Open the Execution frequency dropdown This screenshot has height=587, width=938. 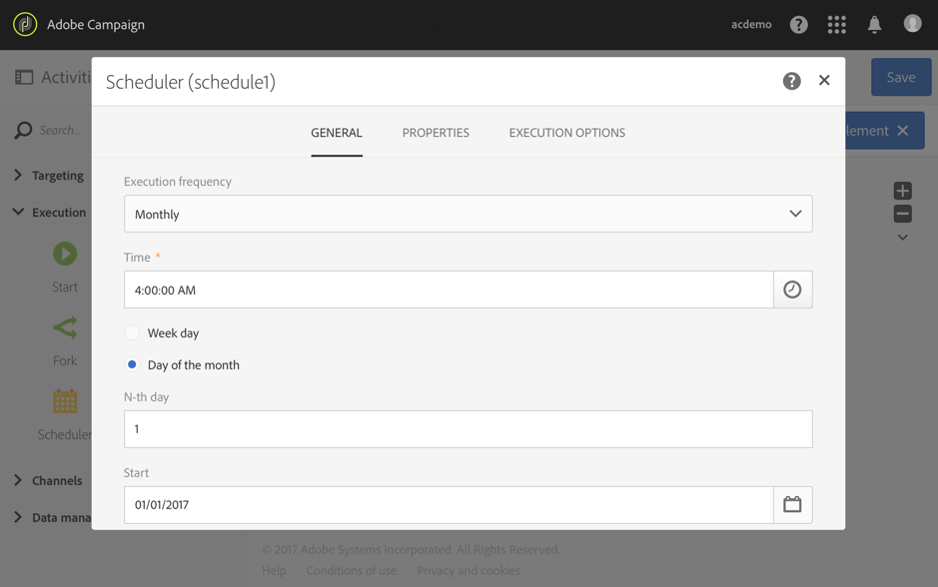click(468, 214)
